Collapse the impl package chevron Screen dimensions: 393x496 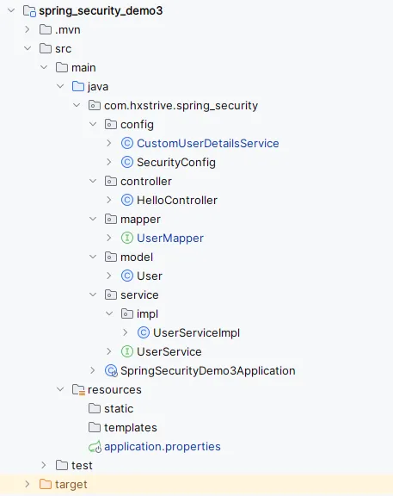click(109, 313)
